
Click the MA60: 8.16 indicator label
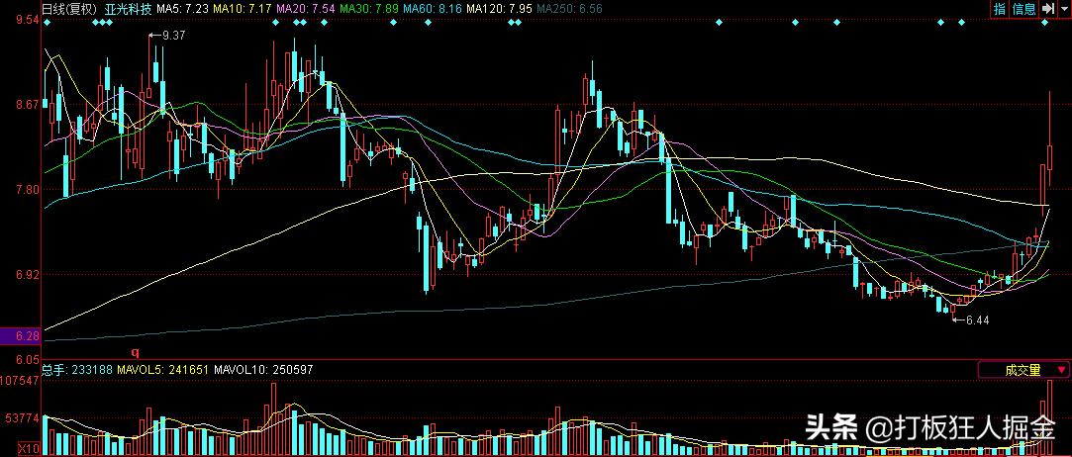434,9
